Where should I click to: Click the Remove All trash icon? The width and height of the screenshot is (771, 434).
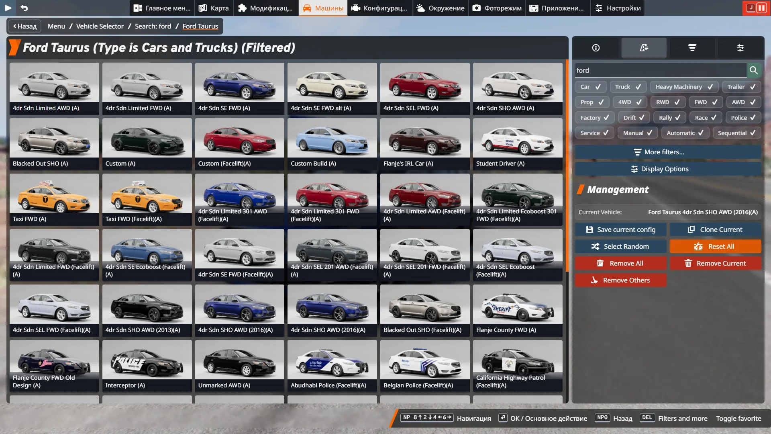600,263
